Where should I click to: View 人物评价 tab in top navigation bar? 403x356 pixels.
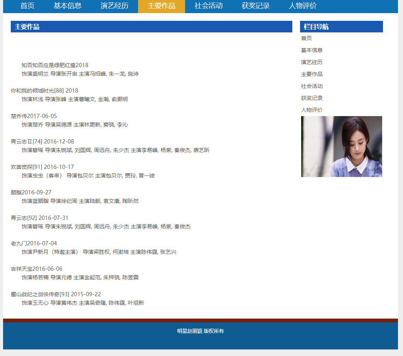[x=302, y=6]
